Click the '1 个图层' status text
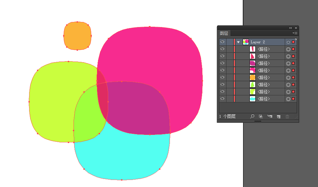The image size is (318, 187). coord(227,116)
